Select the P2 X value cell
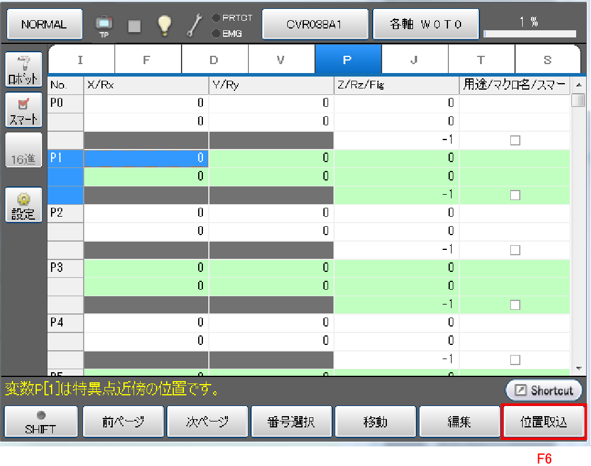 146,213
